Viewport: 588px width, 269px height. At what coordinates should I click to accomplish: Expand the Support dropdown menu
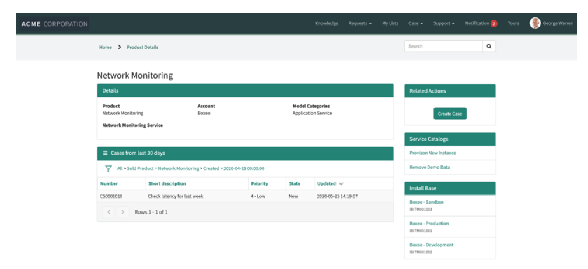(x=443, y=23)
